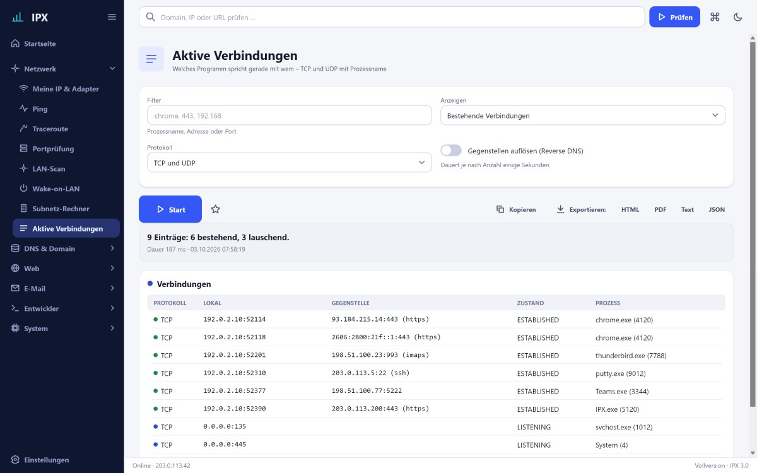This screenshot has height=473, width=757.
Task: Click status bar Online · 203.0.113.42
Action: [161, 465]
